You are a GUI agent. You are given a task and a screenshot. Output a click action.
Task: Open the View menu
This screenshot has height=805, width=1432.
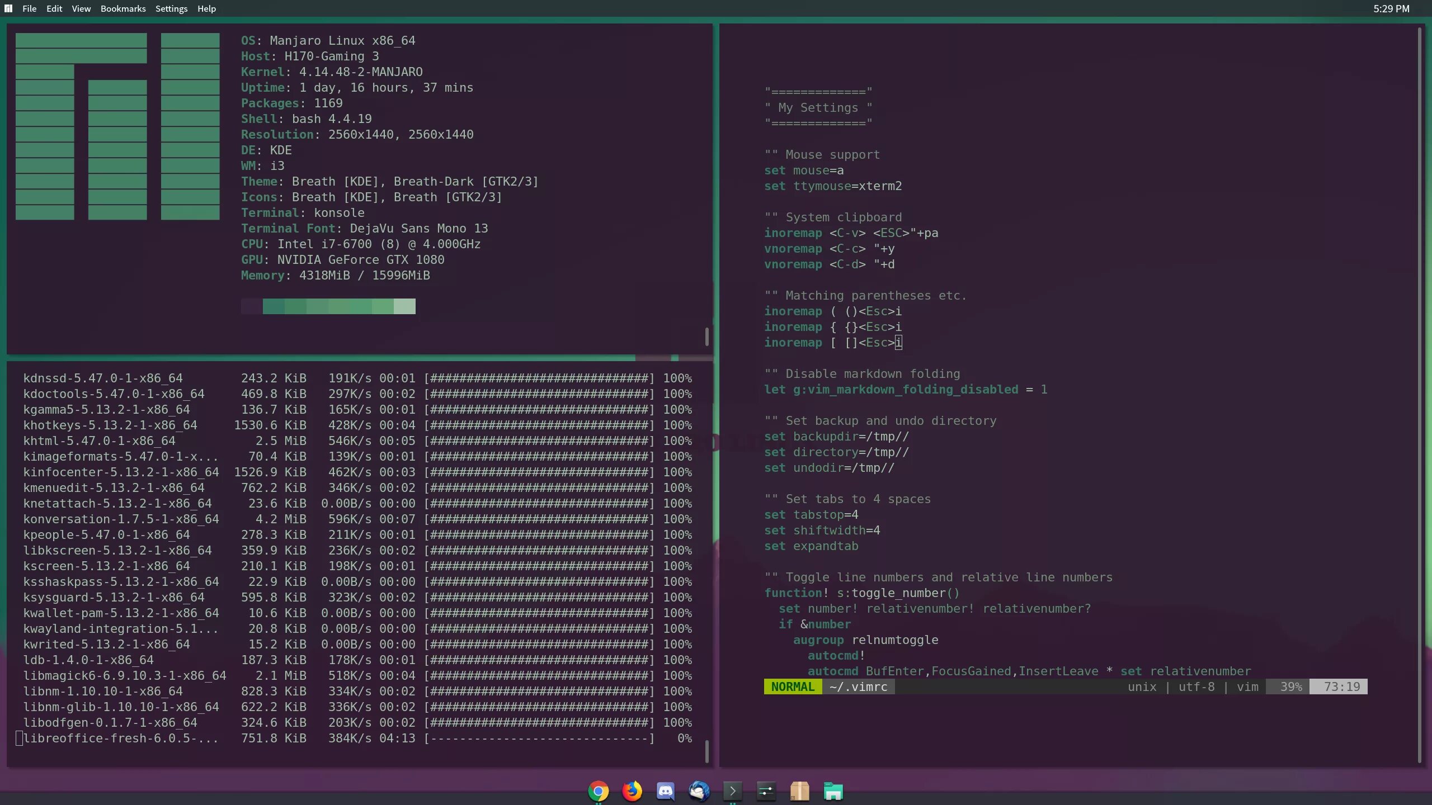pos(81,8)
